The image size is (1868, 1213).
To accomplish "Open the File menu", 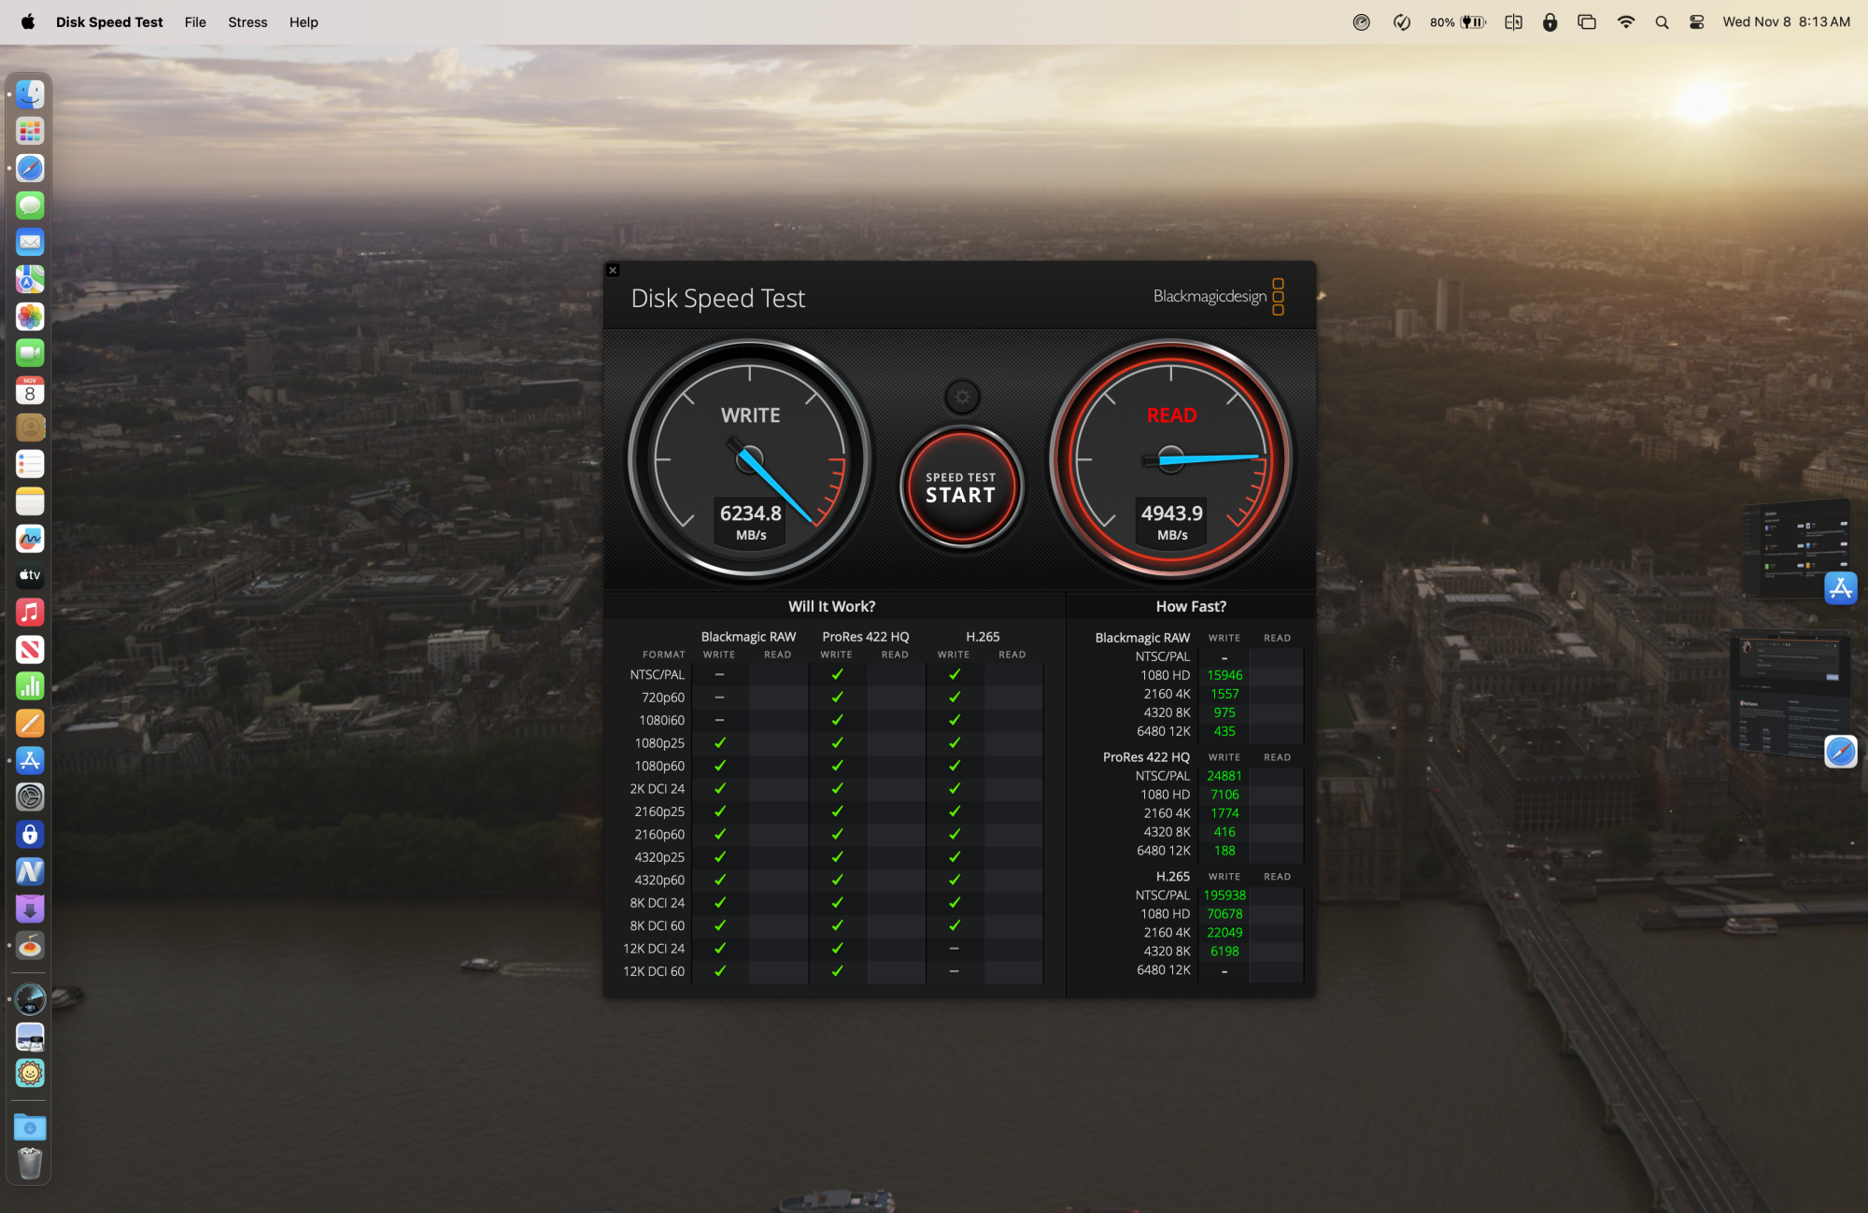I will (195, 22).
